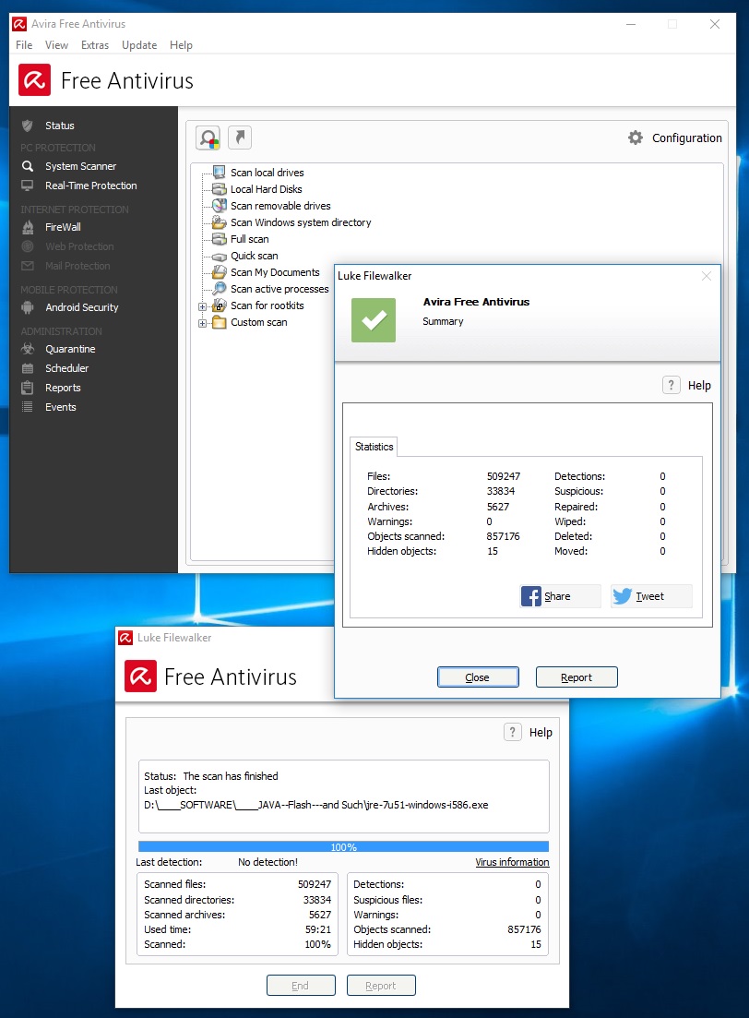Close the Luke Filewalker summary dialog
Image resolution: width=749 pixels, height=1018 pixels.
(707, 276)
